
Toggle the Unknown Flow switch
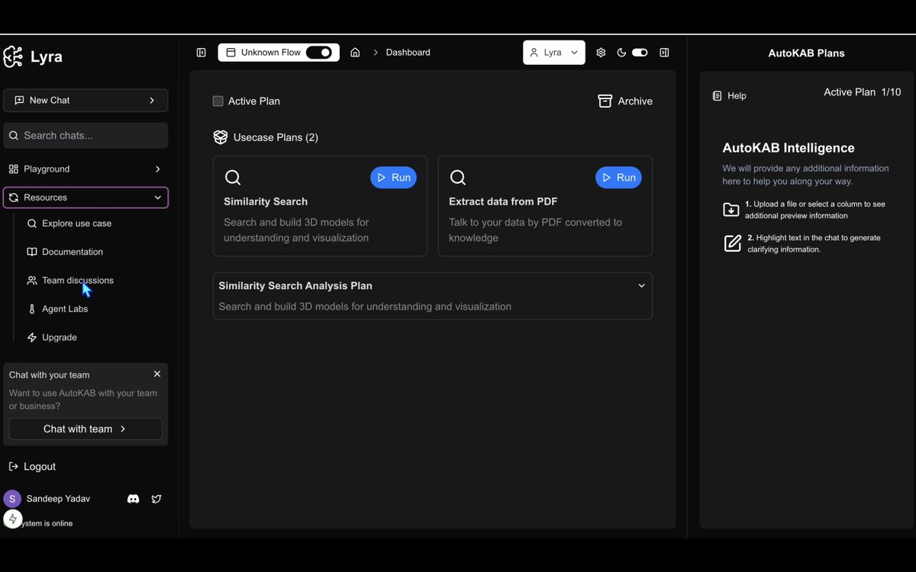click(x=319, y=53)
